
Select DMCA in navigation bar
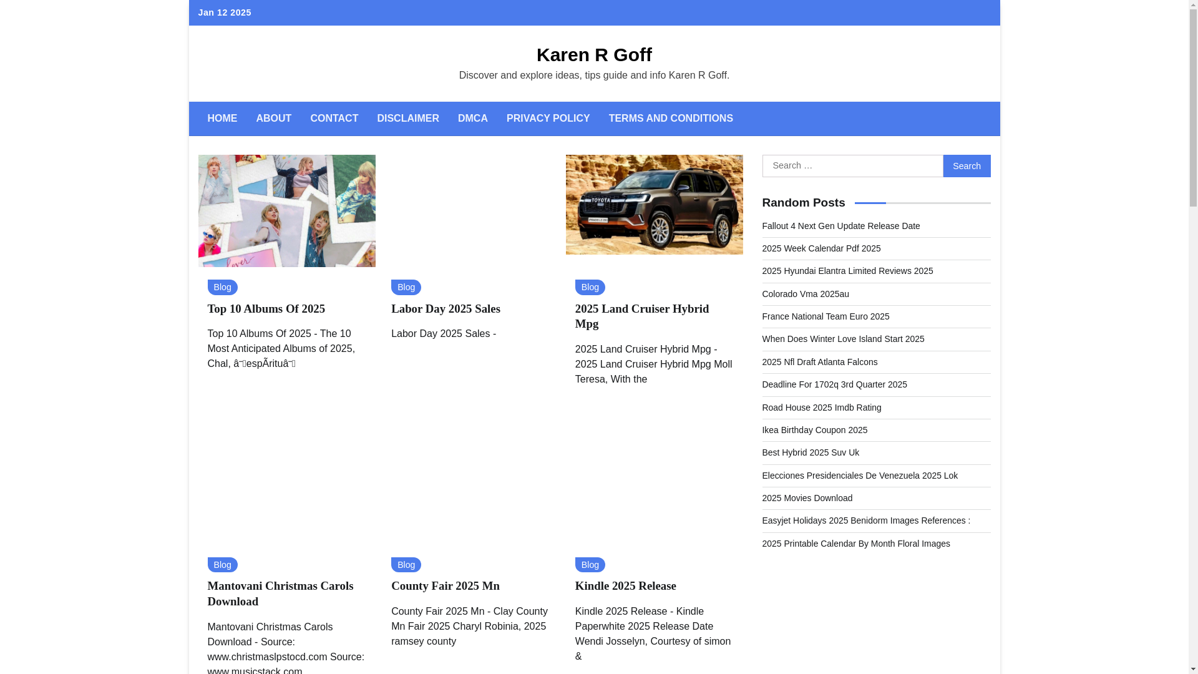click(x=472, y=119)
